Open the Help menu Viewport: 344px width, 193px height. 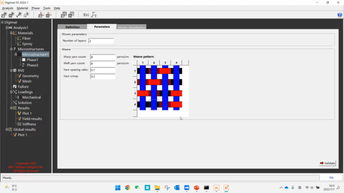point(57,8)
